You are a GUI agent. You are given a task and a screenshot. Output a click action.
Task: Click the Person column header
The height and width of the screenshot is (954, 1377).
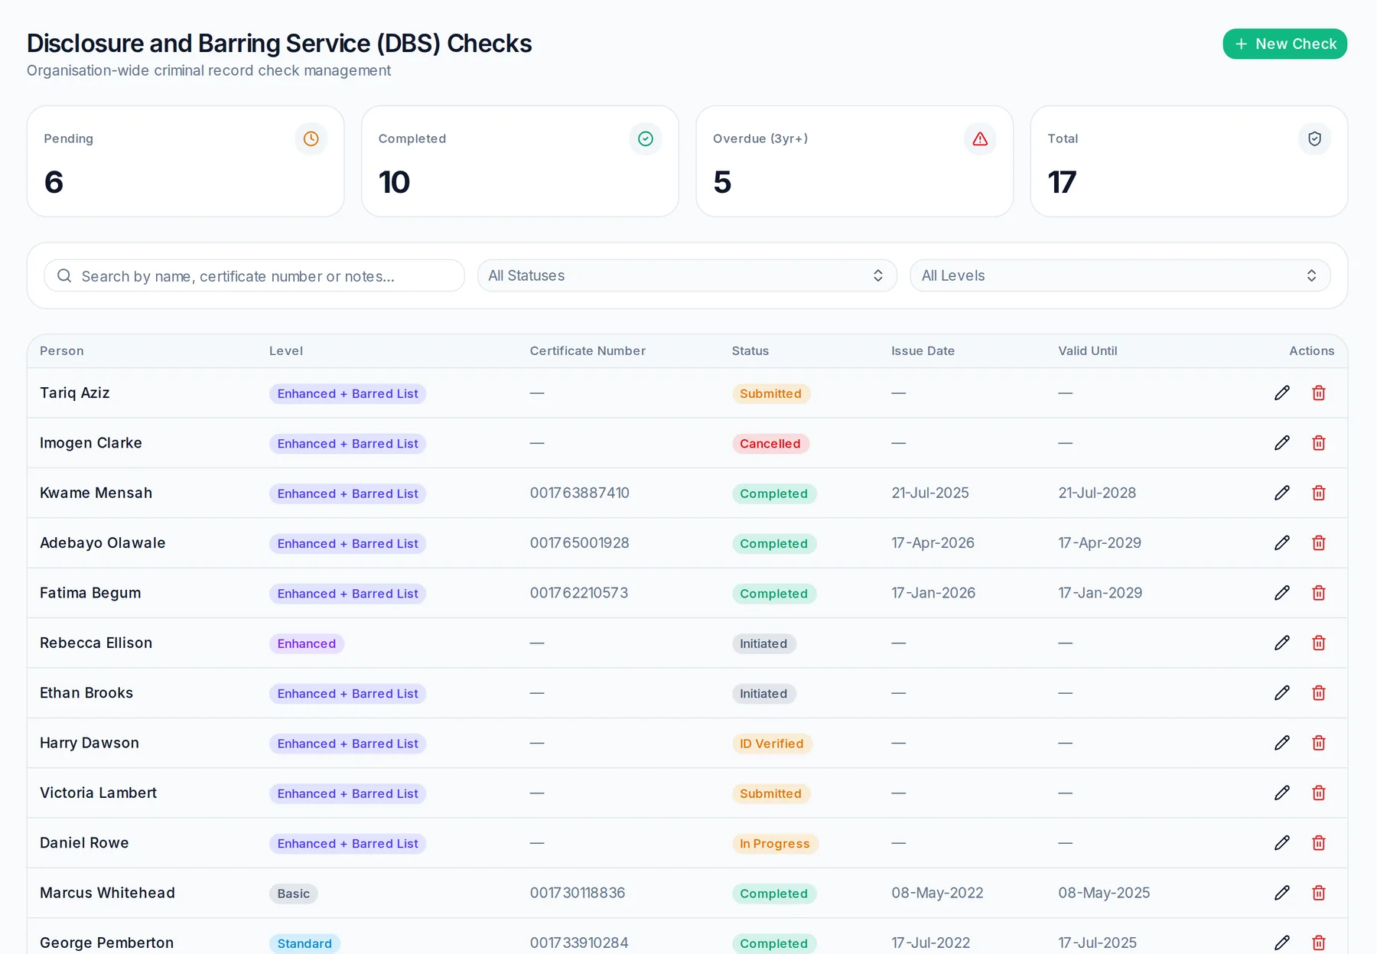click(x=62, y=351)
